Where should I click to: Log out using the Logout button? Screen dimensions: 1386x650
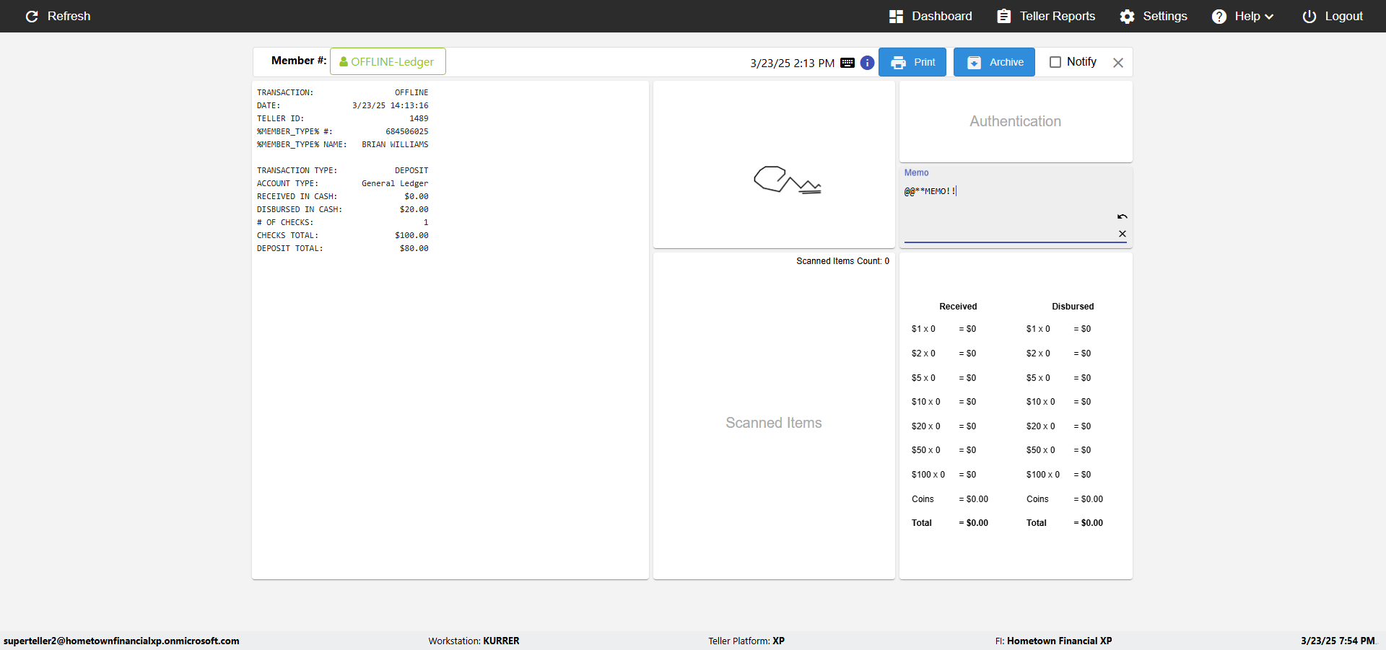click(x=1333, y=16)
